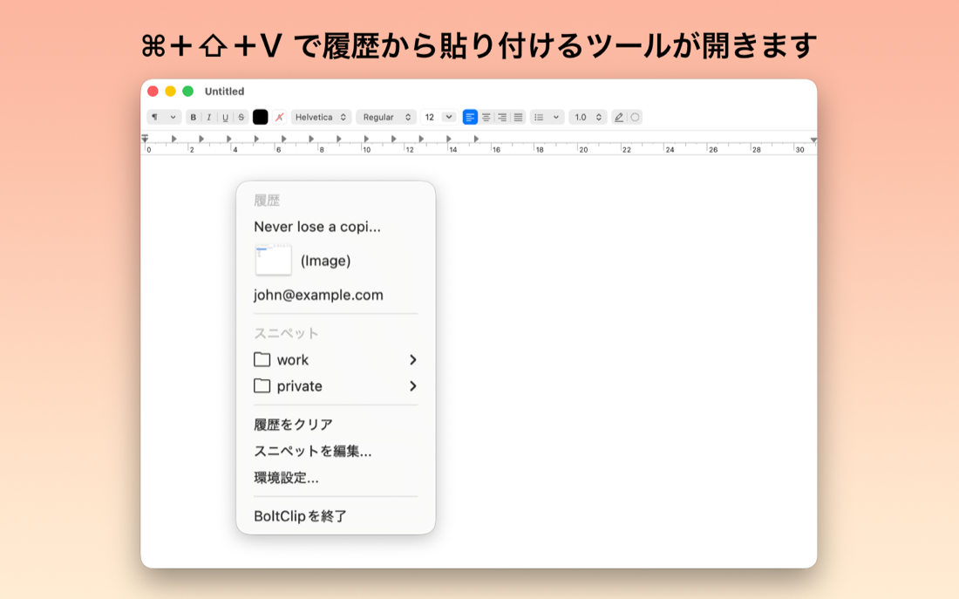Zoom the Untitled window with green button

187,92
